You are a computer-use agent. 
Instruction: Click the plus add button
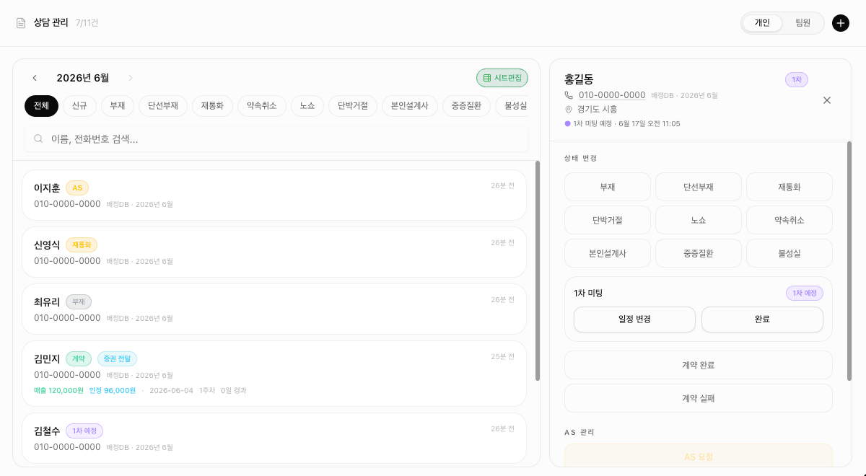click(x=841, y=23)
